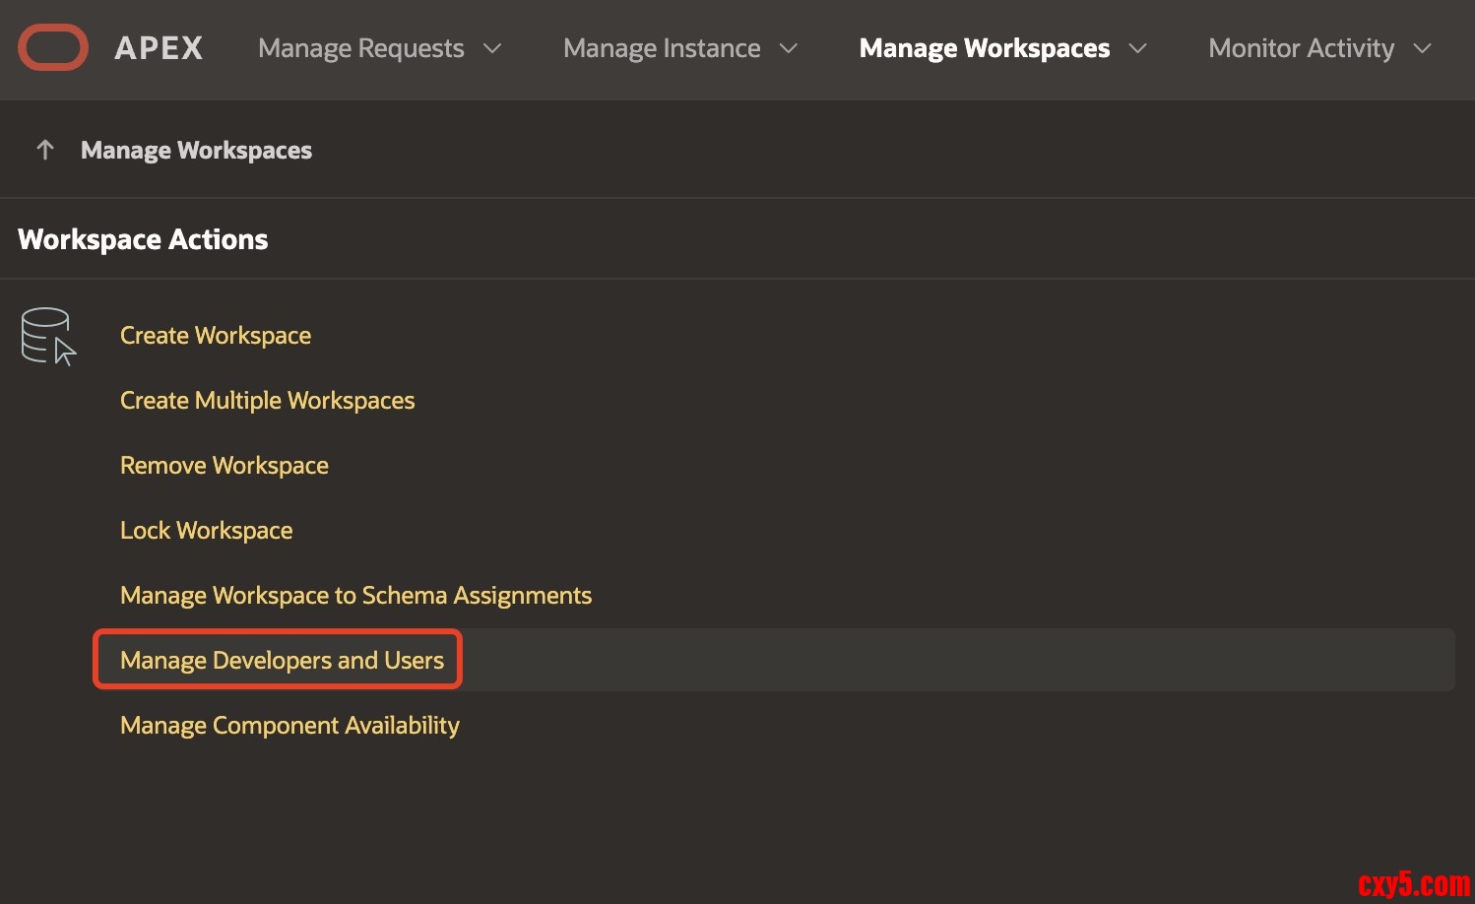Click the Manage Workspaces breadcrumb title
The height and width of the screenshot is (904, 1475).
pos(196,151)
